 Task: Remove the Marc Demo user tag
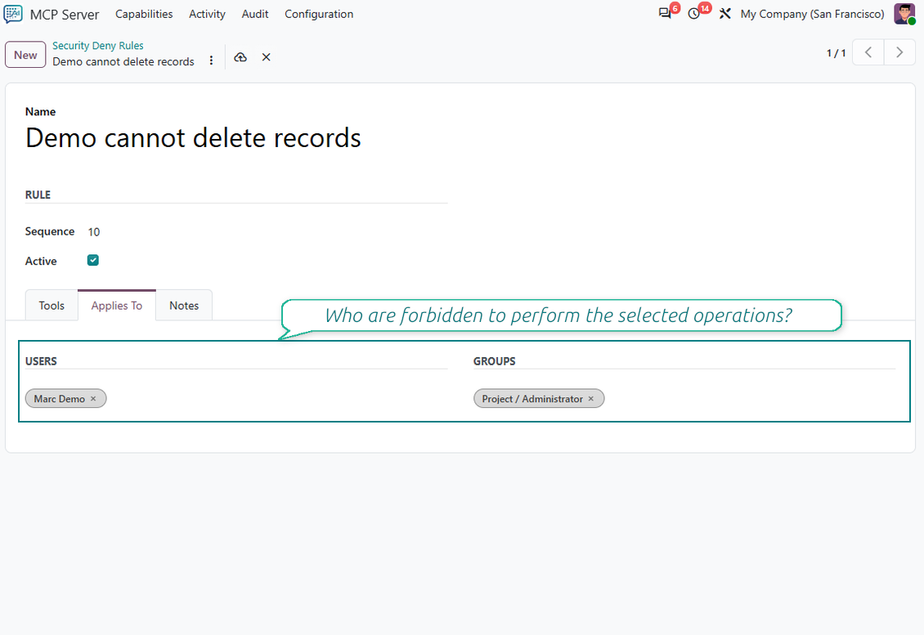pos(93,399)
